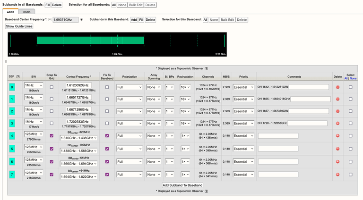Select subband 7 cyan number box
Viewport: 363px width, 200px height.
click(12, 175)
